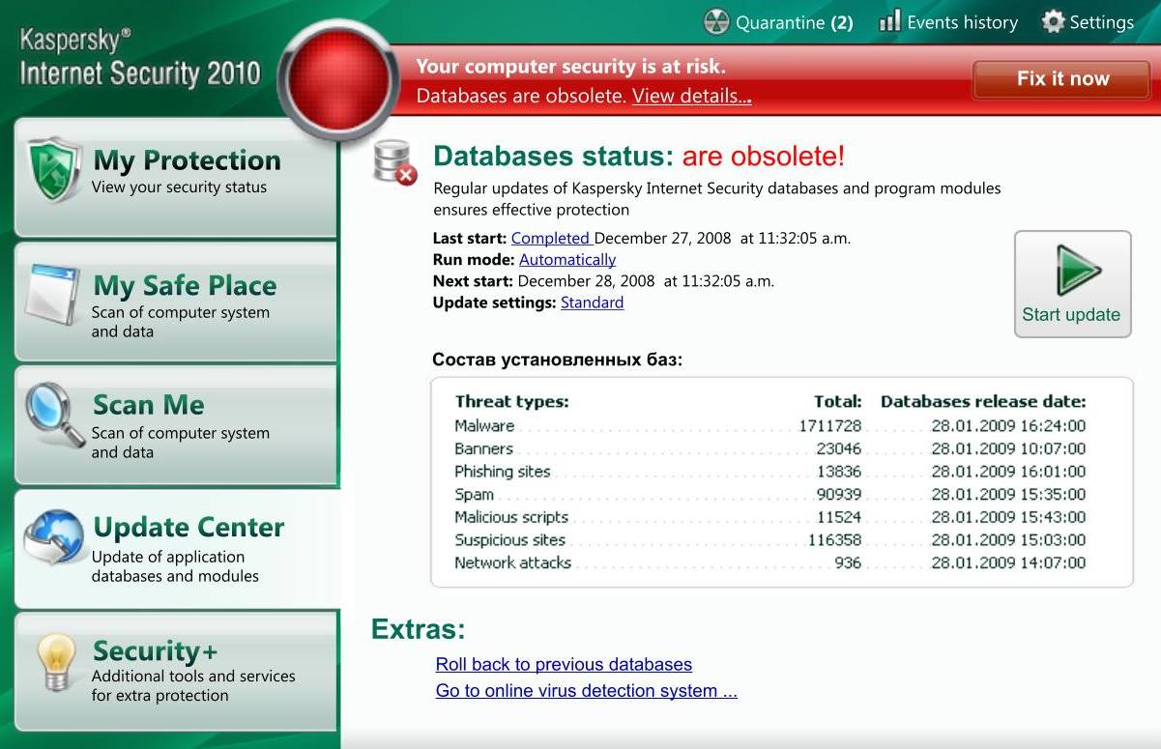Click the Completed last start link

[550, 238]
